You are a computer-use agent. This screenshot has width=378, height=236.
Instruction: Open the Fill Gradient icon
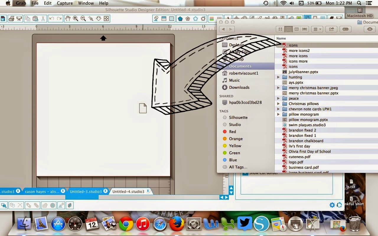point(164,19)
